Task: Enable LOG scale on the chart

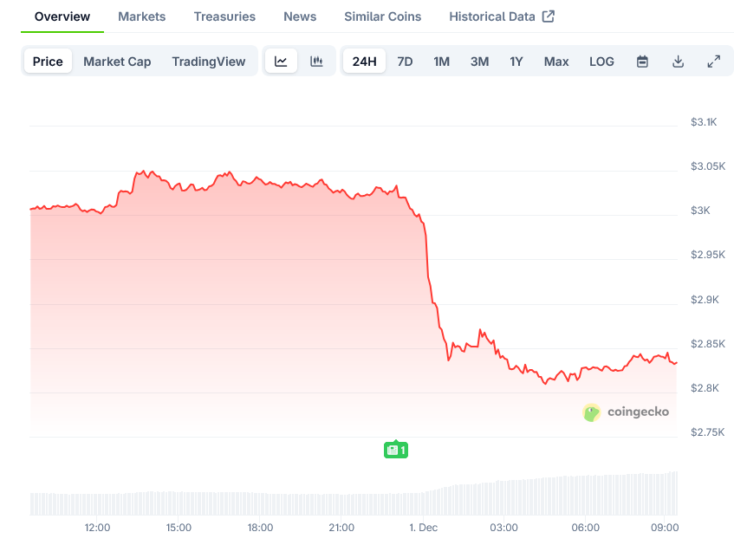Action: point(601,61)
